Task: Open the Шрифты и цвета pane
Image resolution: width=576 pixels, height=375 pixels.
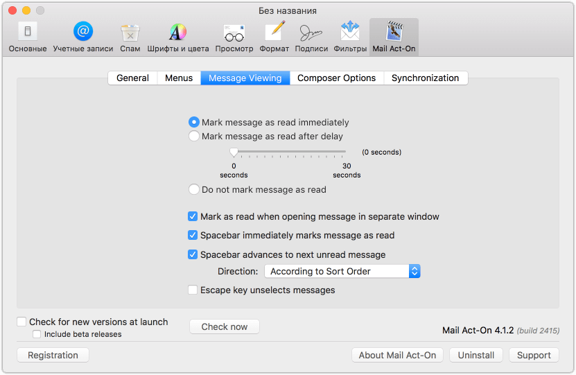Action: pos(178,37)
